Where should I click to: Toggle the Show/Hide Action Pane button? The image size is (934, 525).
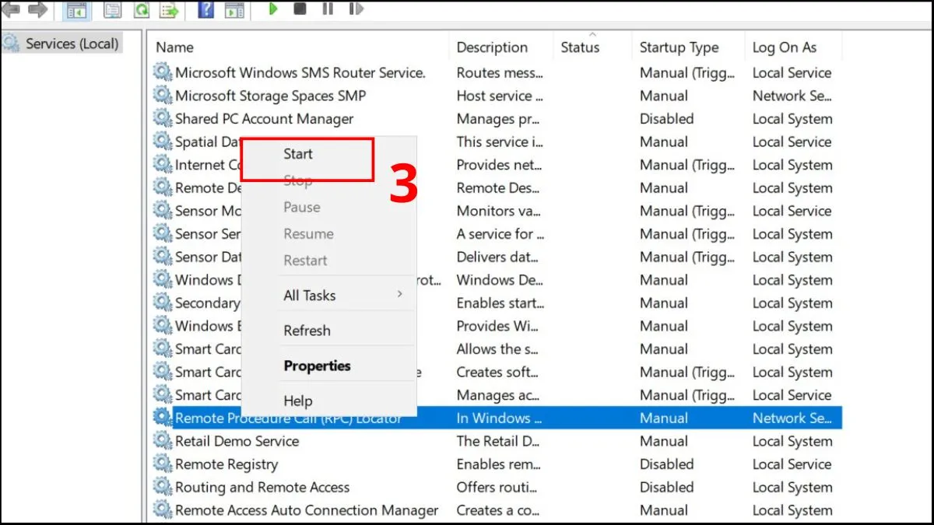click(233, 9)
